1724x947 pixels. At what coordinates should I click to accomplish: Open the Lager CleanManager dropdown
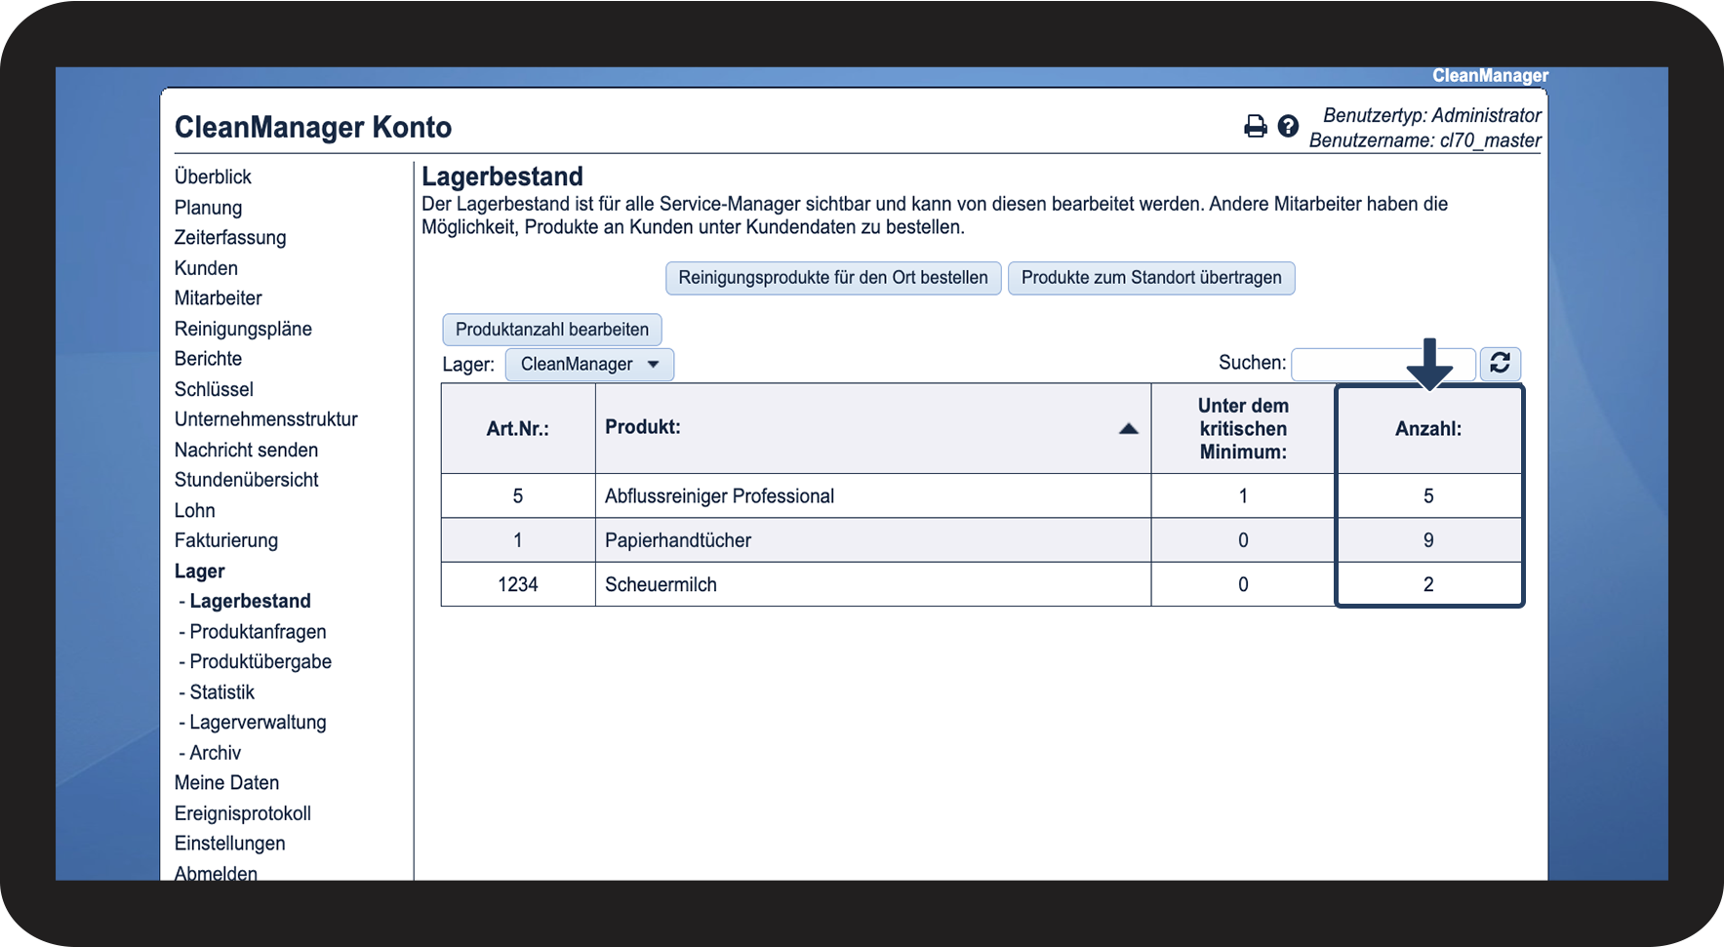click(x=589, y=364)
